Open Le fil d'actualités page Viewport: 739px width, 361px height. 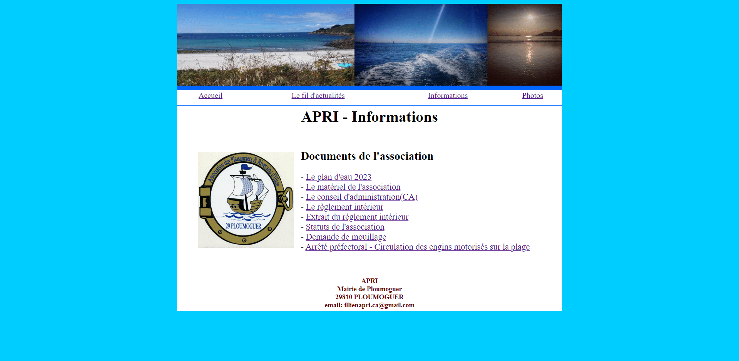click(318, 96)
